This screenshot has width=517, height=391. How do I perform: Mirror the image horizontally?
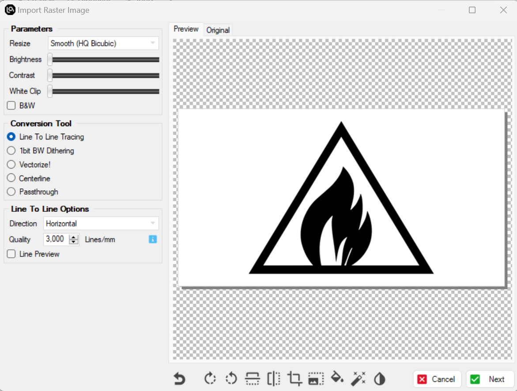(273, 379)
